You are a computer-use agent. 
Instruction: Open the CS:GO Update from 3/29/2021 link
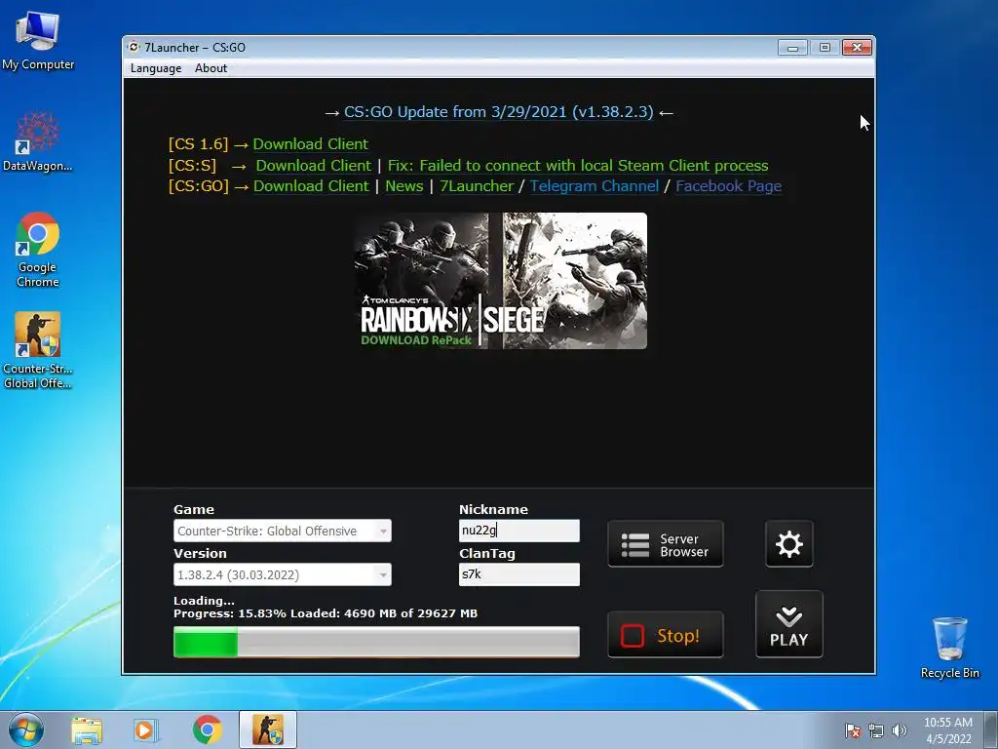(x=498, y=112)
